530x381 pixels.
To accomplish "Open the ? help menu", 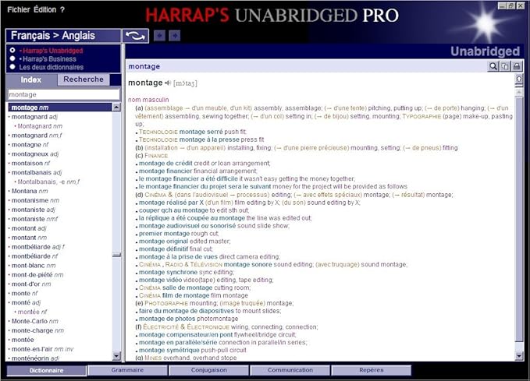I will 62,10.
